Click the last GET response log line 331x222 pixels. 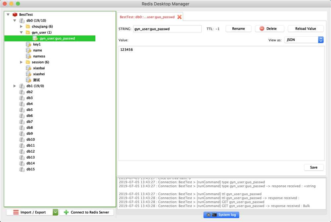[x=214, y=206]
